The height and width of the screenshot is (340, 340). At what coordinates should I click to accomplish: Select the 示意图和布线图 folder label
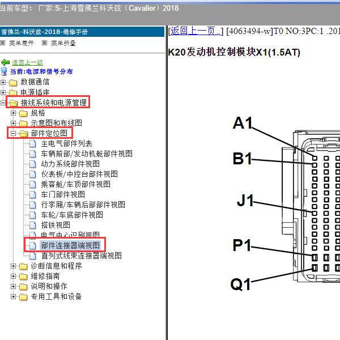(x=56, y=123)
